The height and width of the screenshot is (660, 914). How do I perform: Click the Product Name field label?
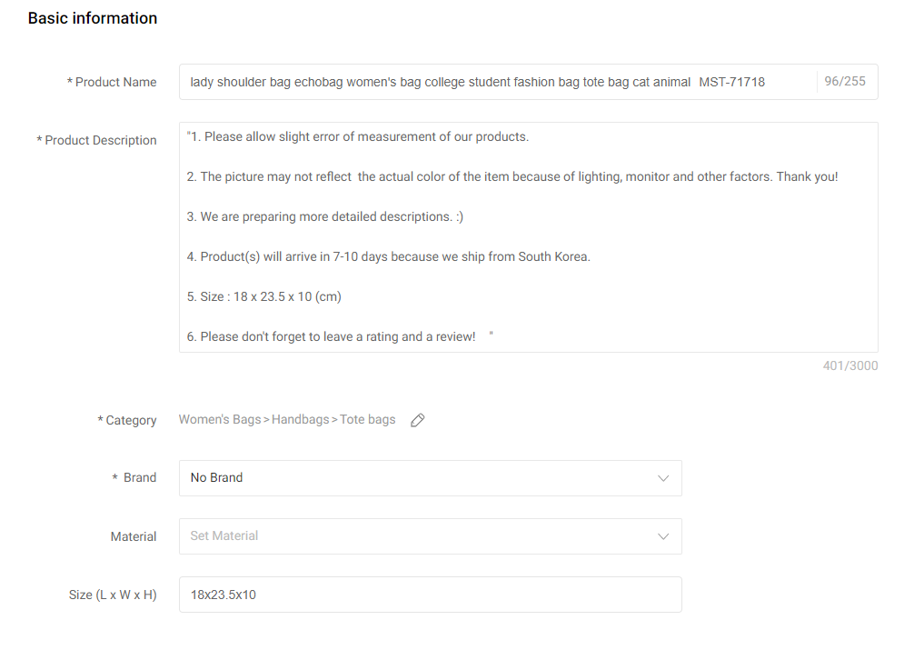pyautogui.click(x=115, y=82)
